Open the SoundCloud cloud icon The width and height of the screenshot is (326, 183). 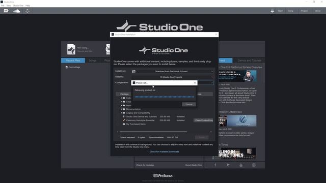(17, 11)
